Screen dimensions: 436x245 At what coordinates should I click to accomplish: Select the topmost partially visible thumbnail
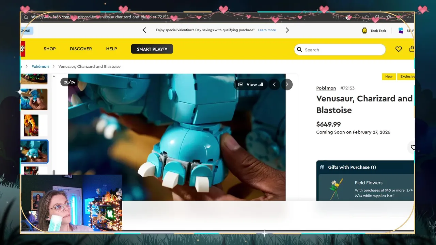coord(34,79)
